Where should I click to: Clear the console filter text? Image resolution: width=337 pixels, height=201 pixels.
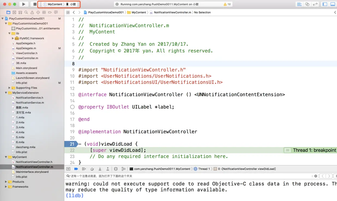click(316, 176)
